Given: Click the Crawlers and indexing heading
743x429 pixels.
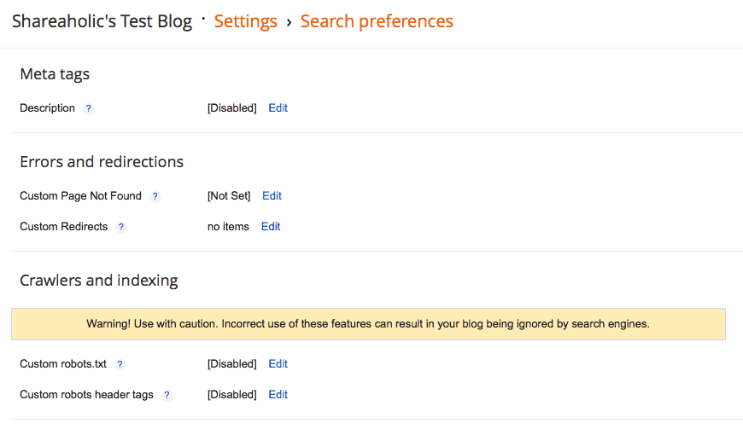Looking at the screenshot, I should [98, 281].
